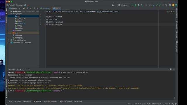The height and width of the screenshot is (105, 187).
Task: Expand the venv folder
Action: [11, 33]
